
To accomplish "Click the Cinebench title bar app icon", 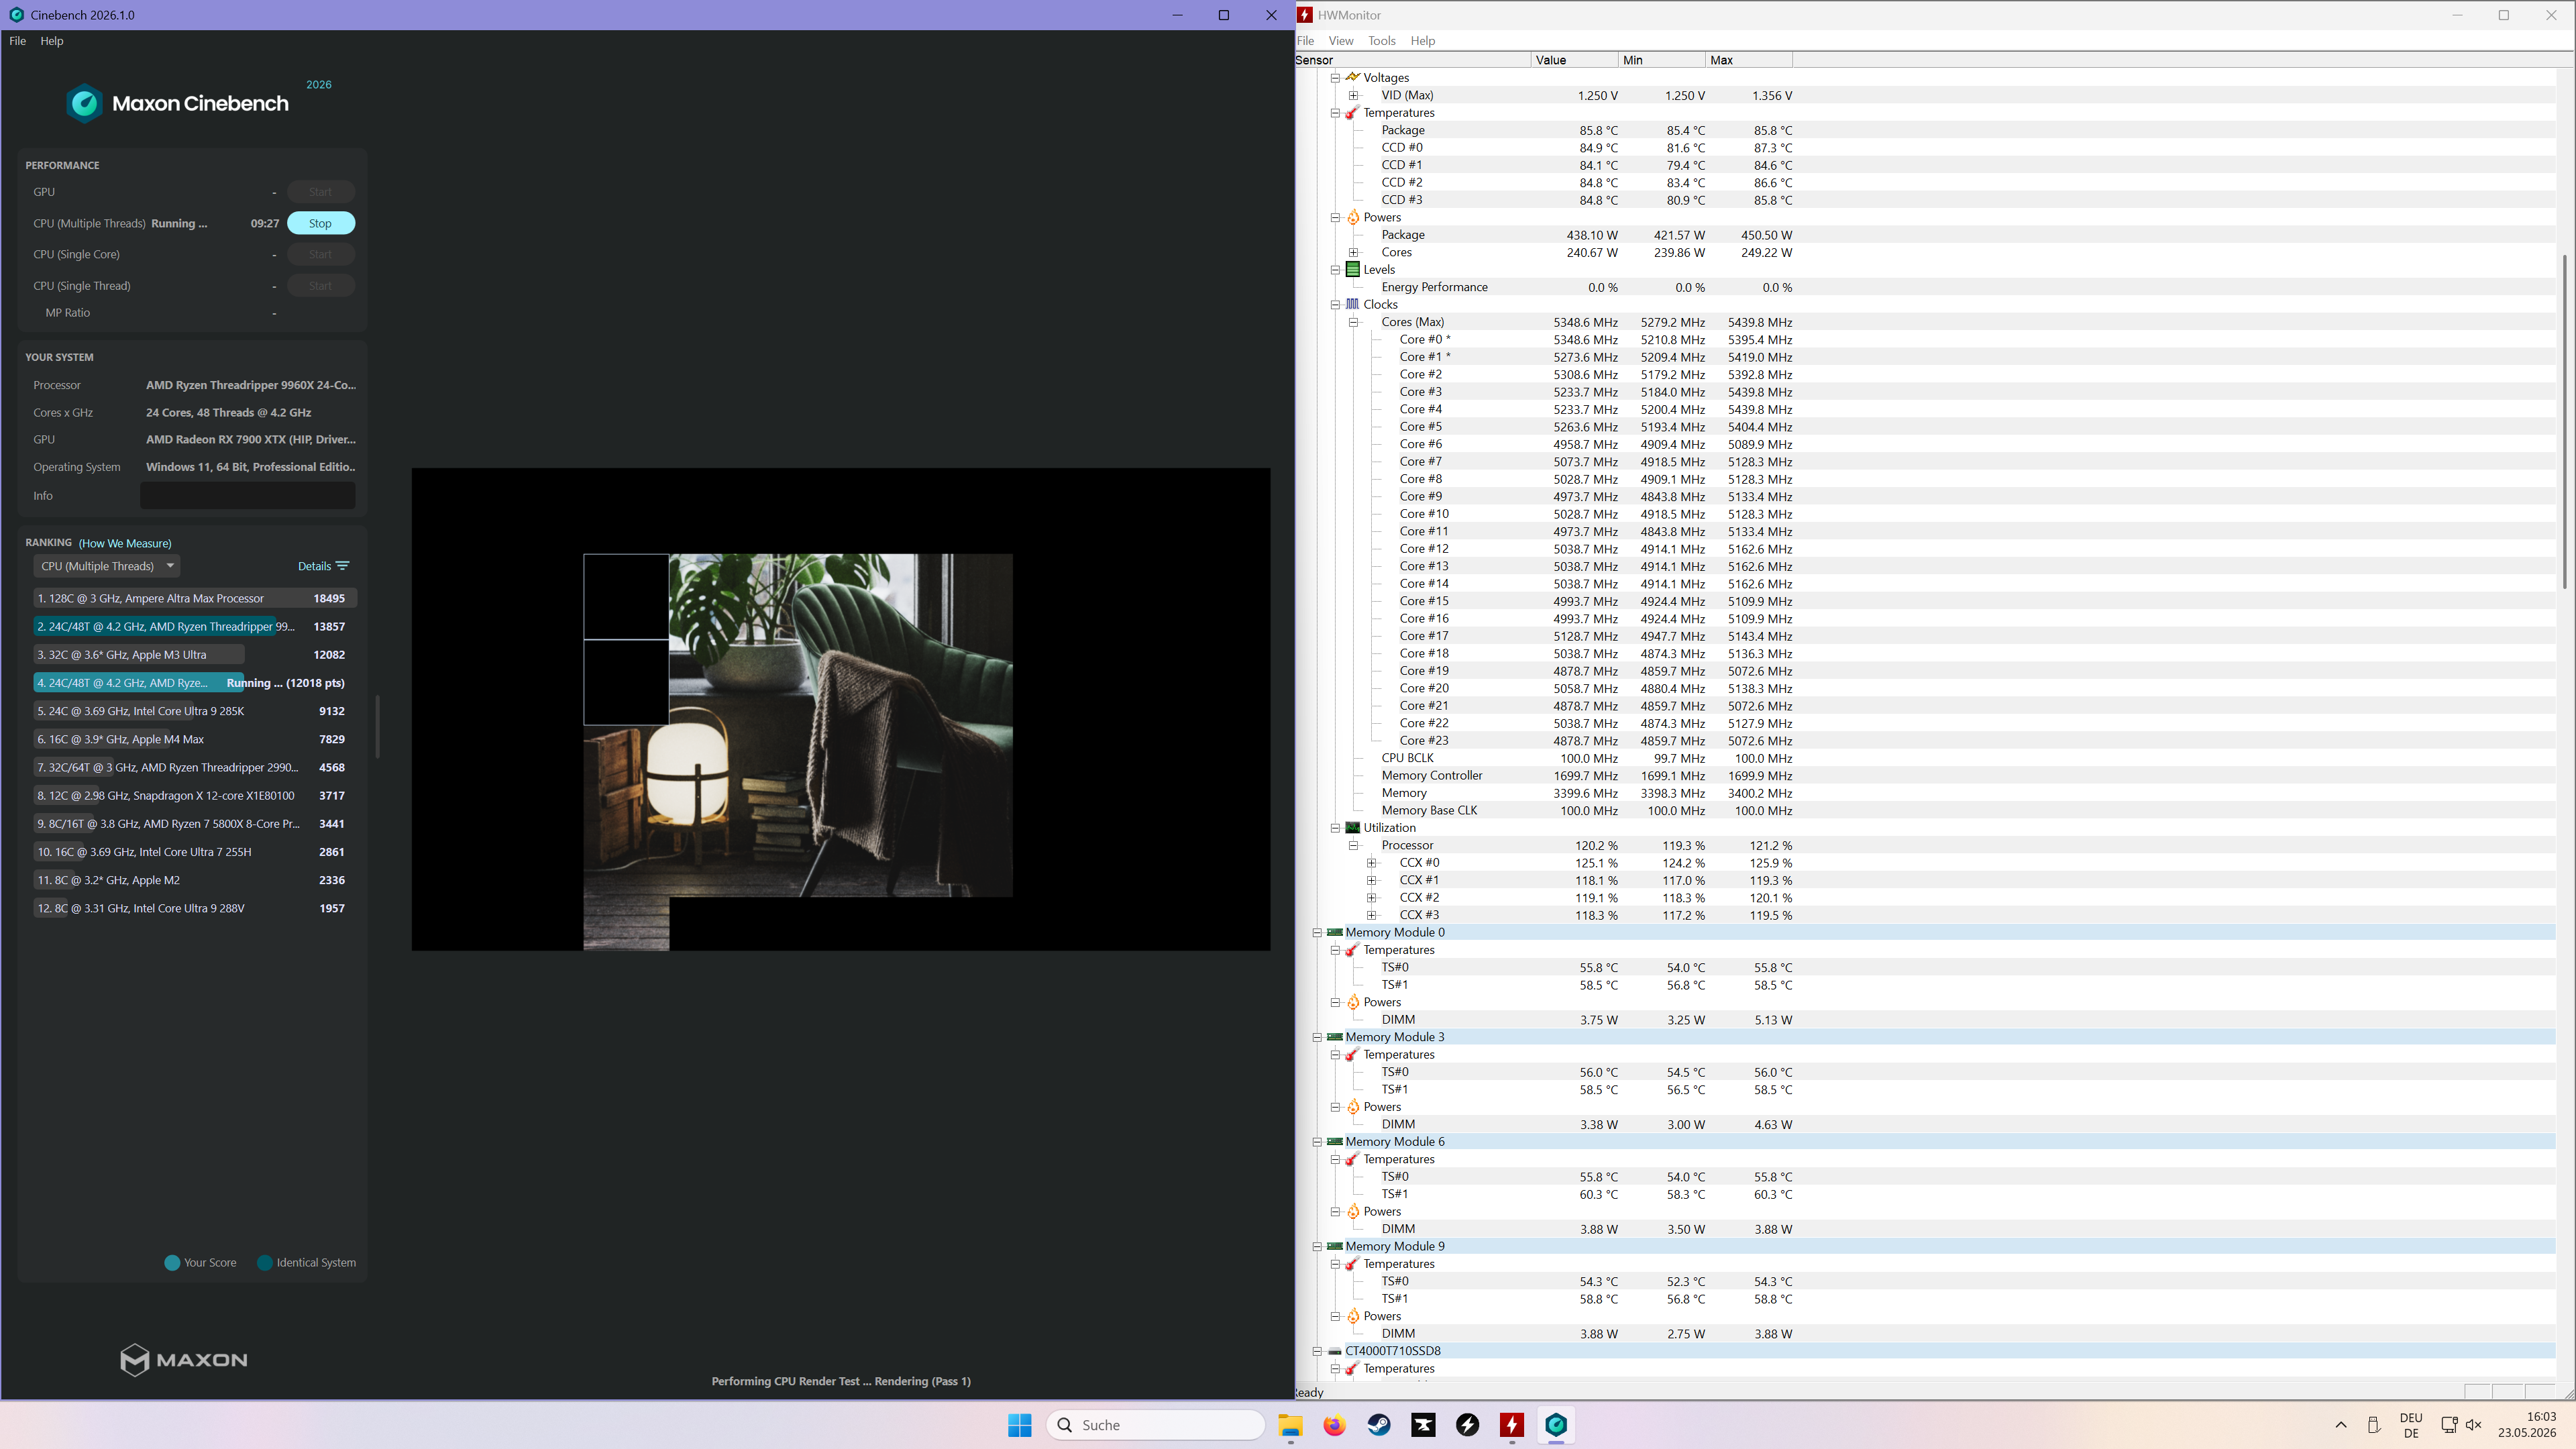I will coord(16,15).
